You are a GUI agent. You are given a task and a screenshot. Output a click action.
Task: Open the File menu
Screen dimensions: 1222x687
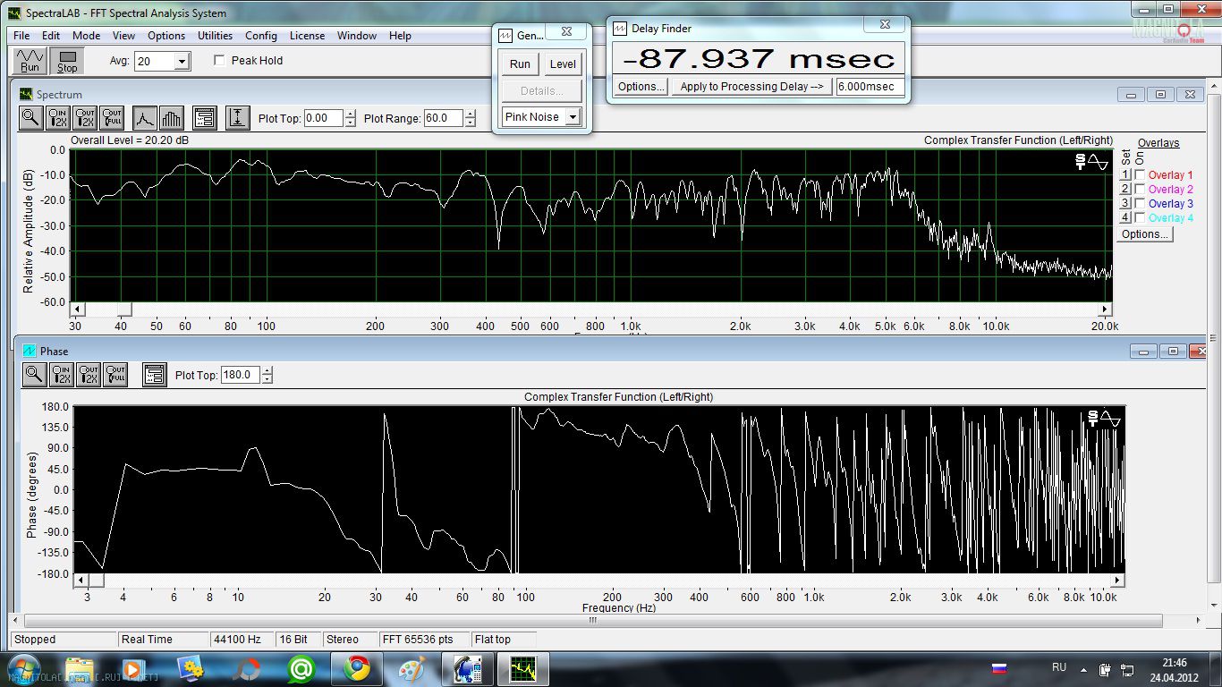(21, 36)
